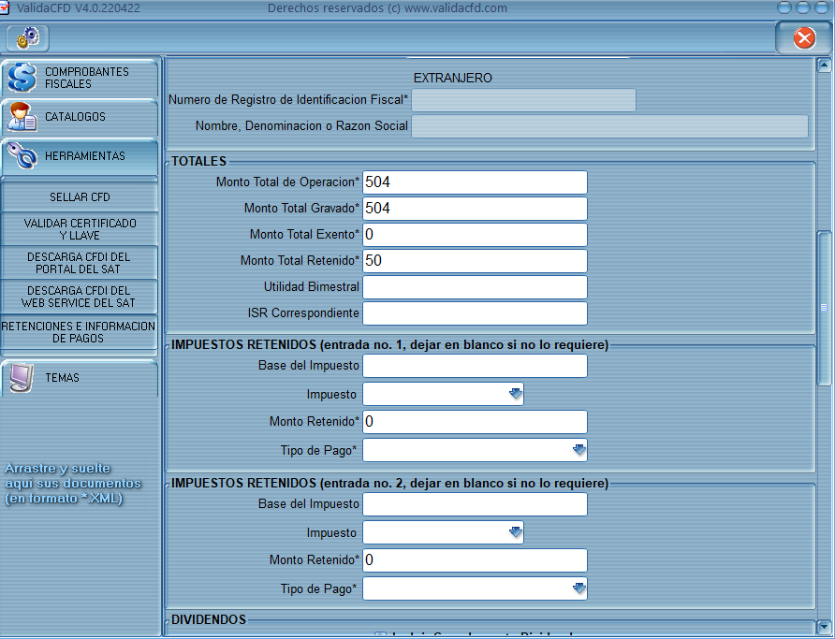This screenshot has width=835, height=639.
Task: Select Descarga CFDI del Portal del SAT
Action: point(80,263)
